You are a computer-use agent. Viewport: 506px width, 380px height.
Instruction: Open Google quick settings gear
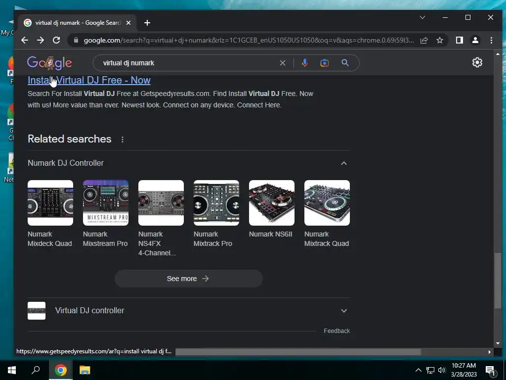tap(477, 62)
